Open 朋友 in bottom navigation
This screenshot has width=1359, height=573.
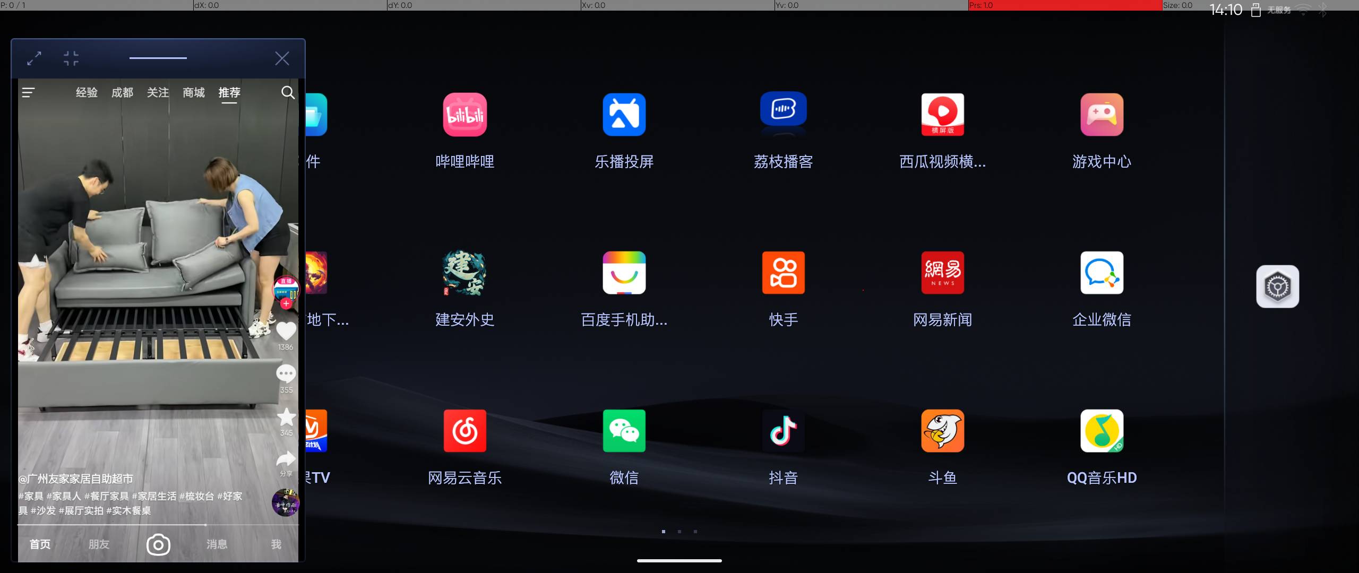click(99, 544)
